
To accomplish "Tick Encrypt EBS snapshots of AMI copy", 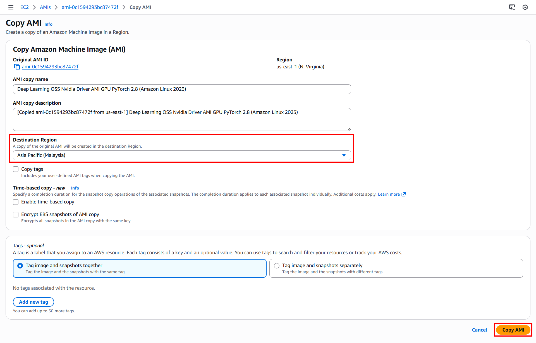I will pos(16,214).
